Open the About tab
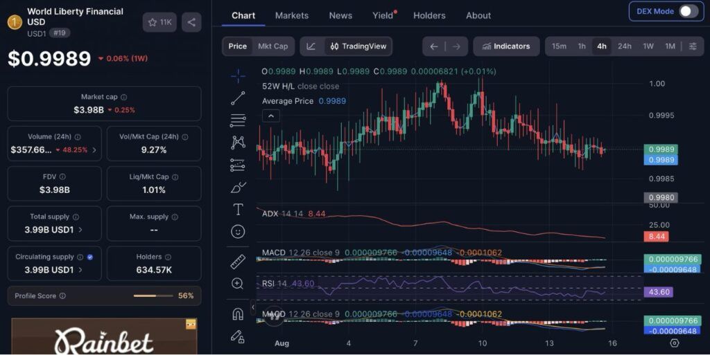Screen dimensions: 710x355 tap(478, 15)
